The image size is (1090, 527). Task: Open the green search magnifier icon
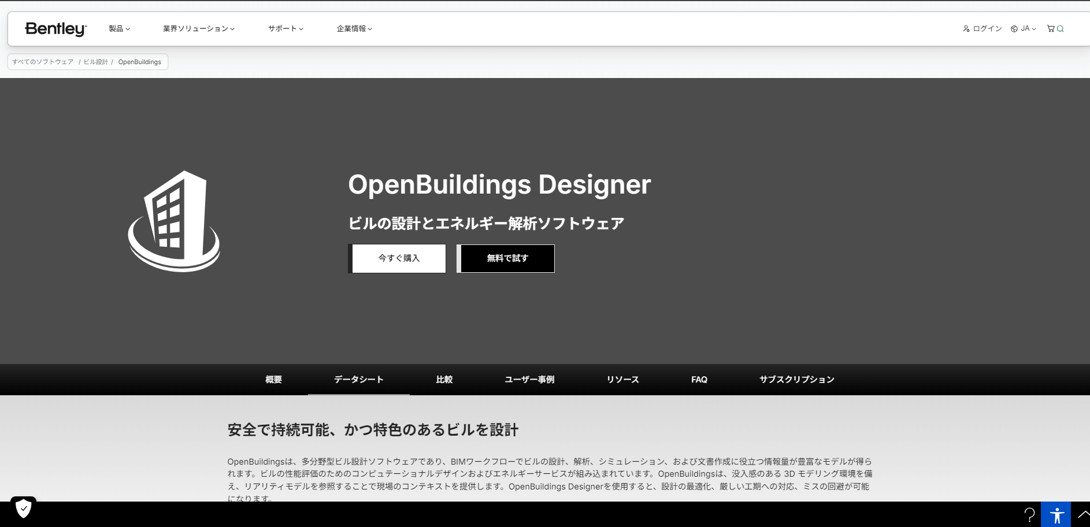1061,28
